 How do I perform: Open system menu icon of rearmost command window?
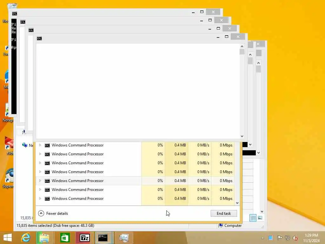[x=14, y=14]
